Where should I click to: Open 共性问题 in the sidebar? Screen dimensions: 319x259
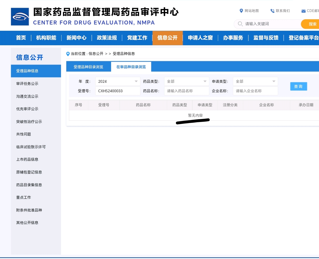24,134
